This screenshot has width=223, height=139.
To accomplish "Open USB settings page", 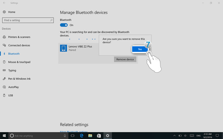I will point(11,95).
